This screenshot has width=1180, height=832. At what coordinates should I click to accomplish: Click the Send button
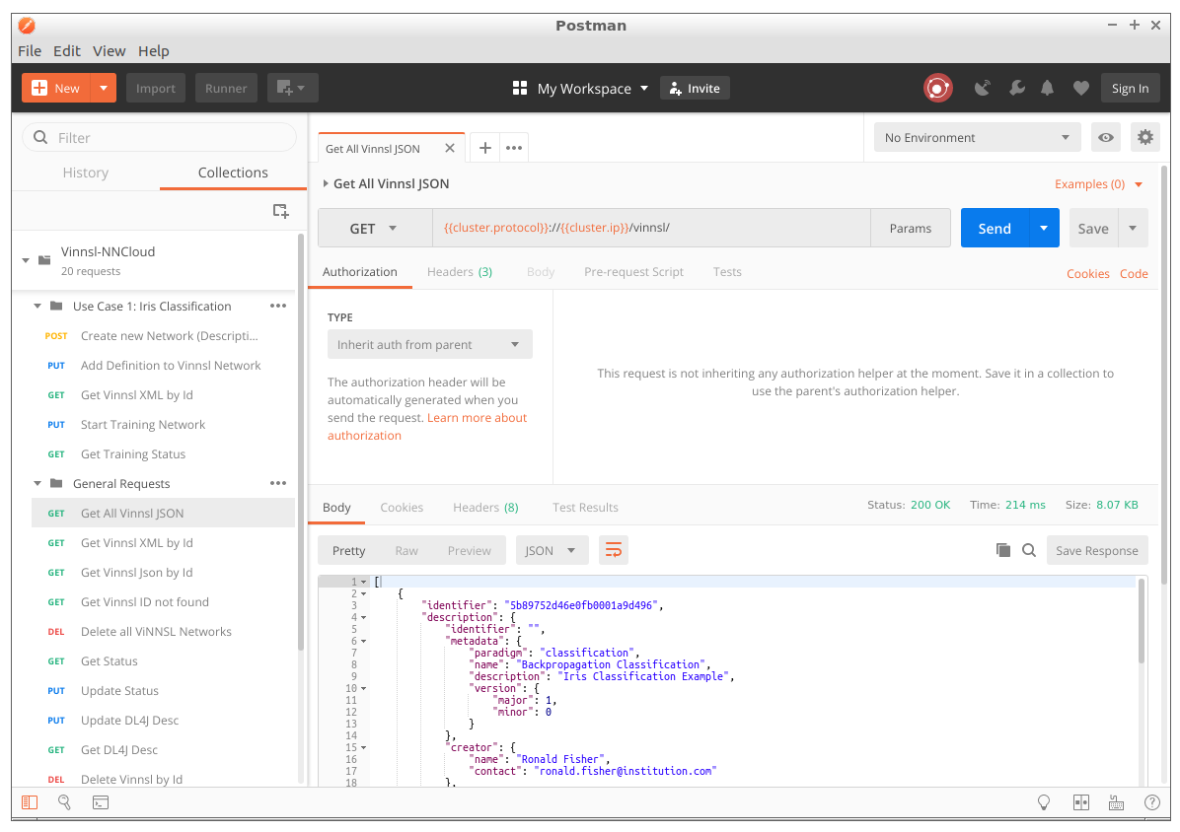point(995,229)
